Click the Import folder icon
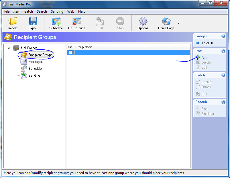Screen dimensions: 230x178 pyautogui.click(x=13, y=21)
